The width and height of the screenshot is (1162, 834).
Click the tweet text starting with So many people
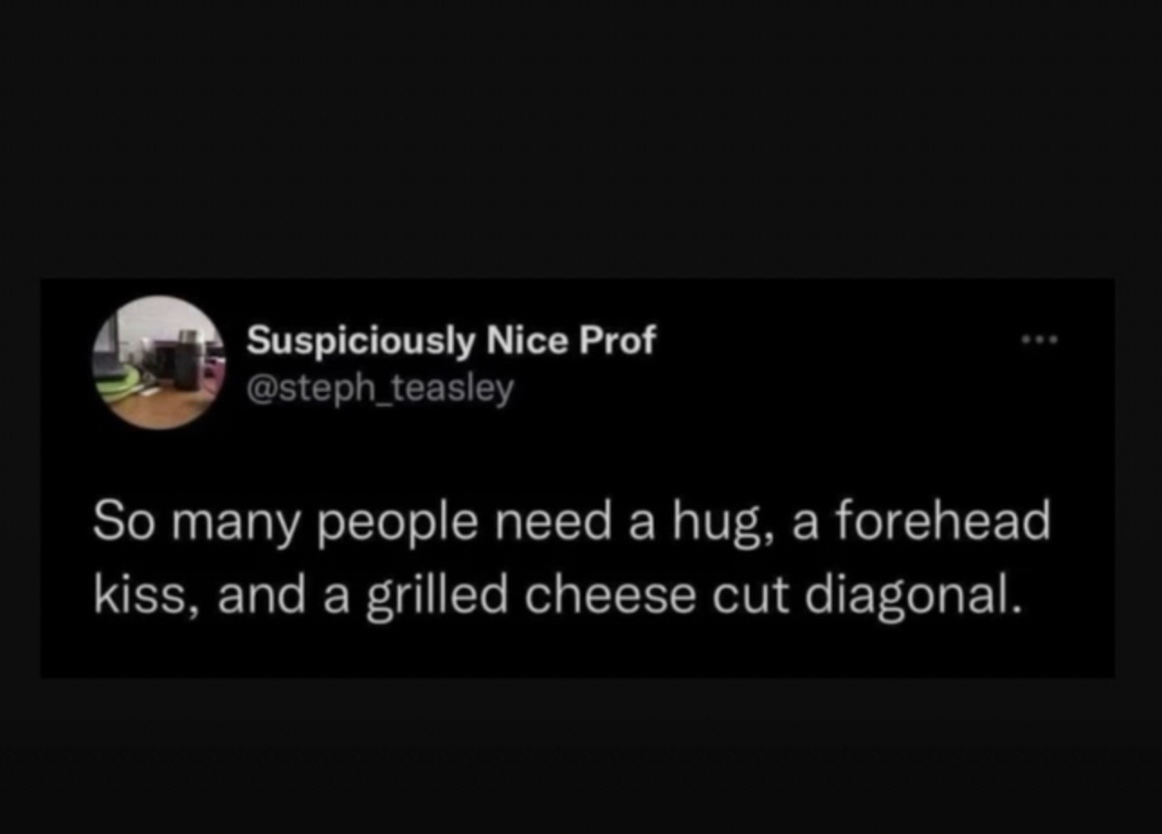(572, 558)
